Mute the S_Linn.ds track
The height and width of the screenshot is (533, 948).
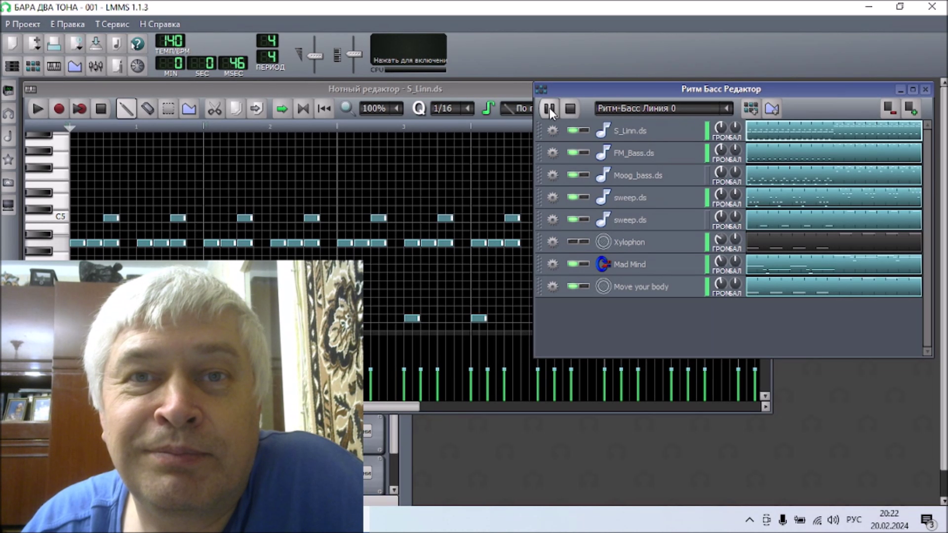tap(573, 130)
